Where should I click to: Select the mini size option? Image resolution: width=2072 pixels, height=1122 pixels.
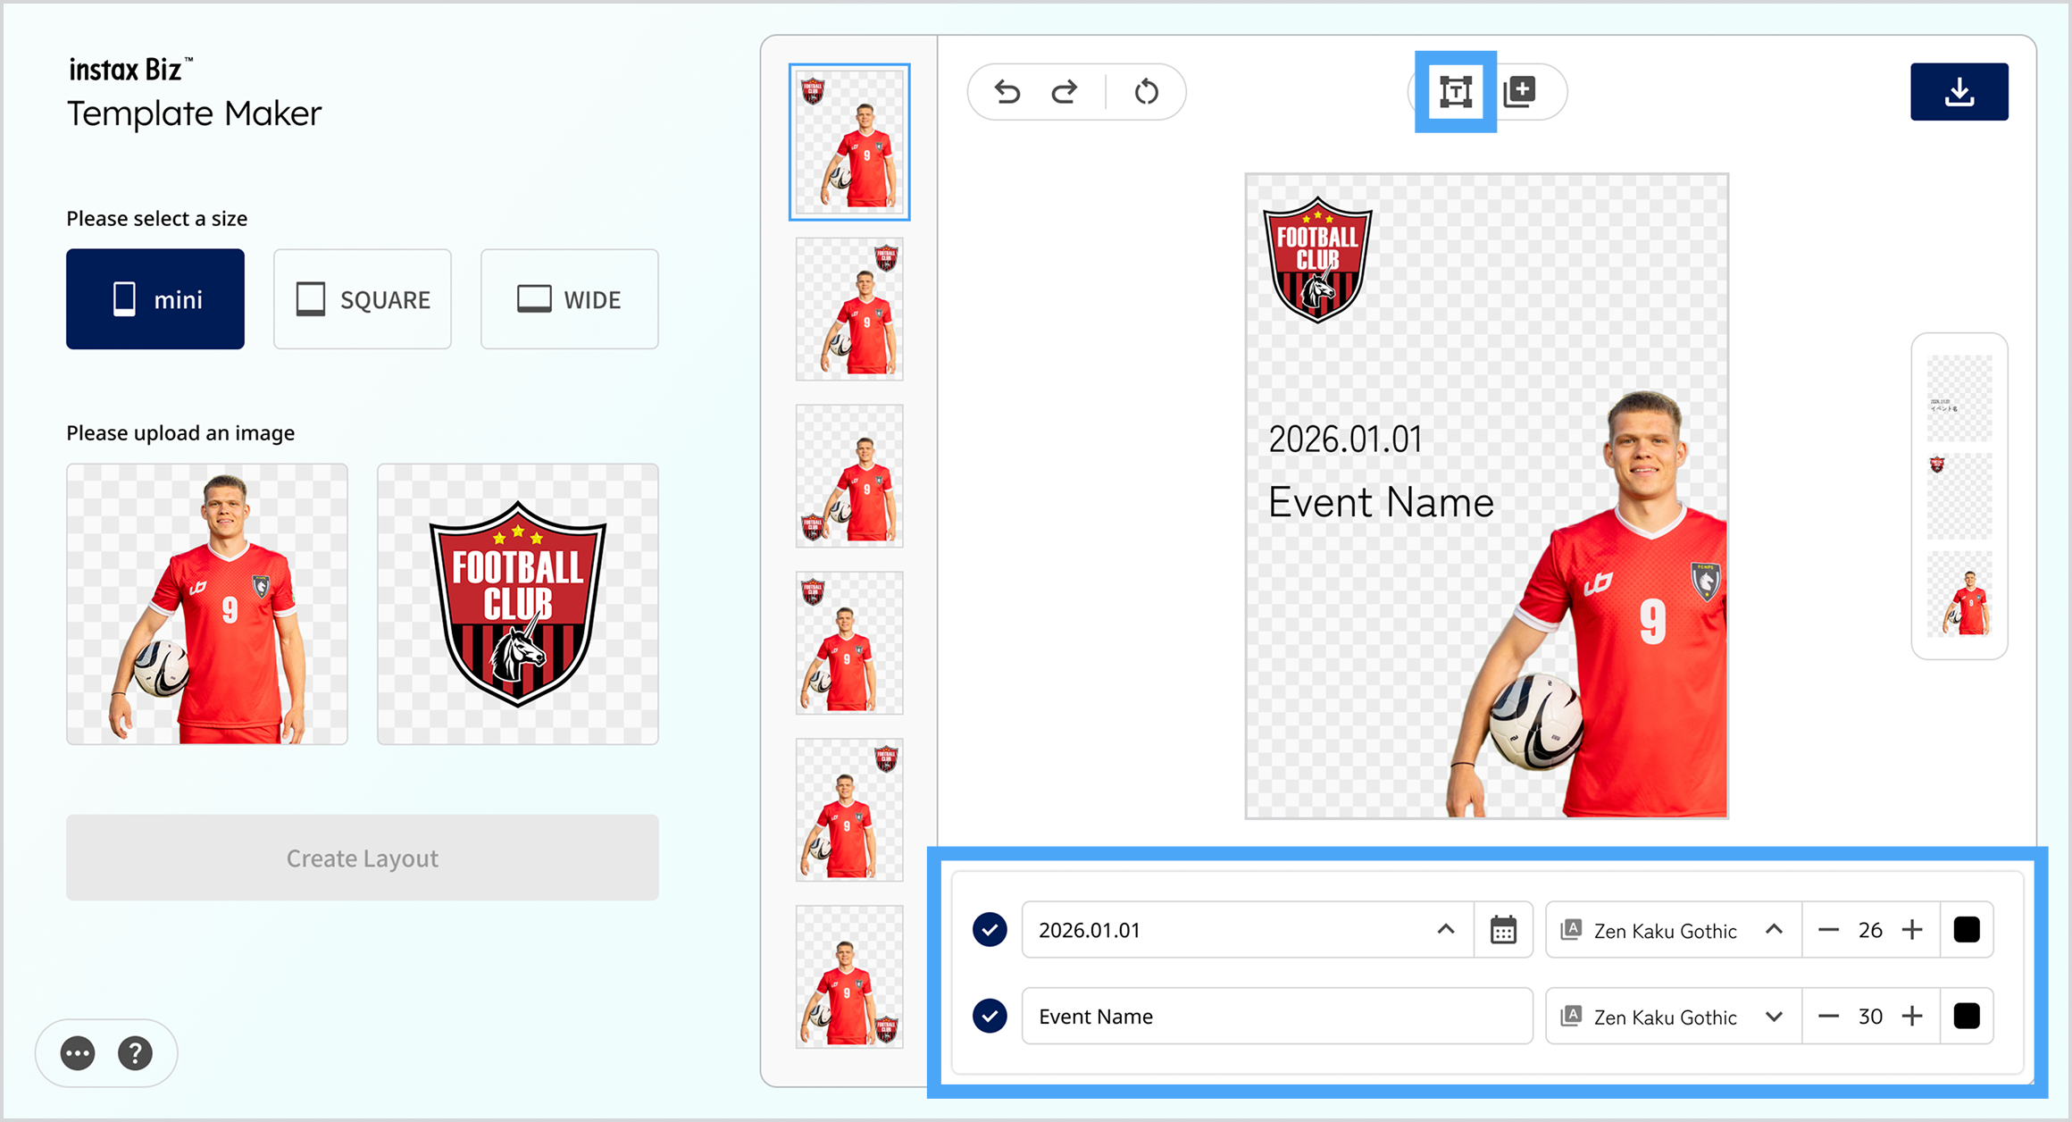click(155, 299)
